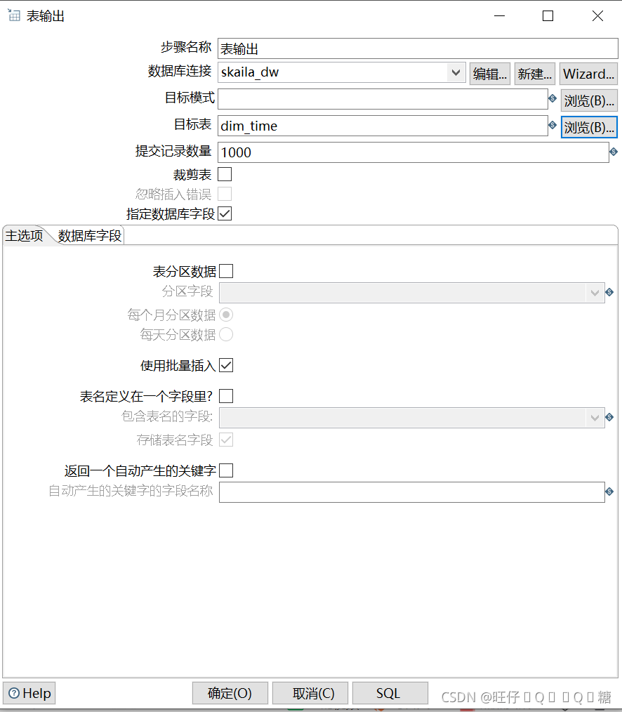Cancel with the 取消(C) button
Screen dimensions: 622x712
pyautogui.click(x=310, y=693)
